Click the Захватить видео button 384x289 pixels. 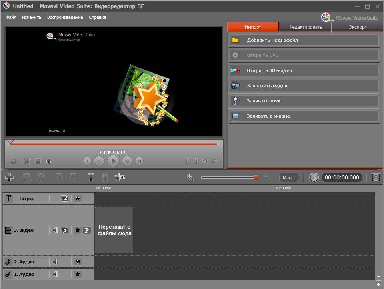coord(304,86)
